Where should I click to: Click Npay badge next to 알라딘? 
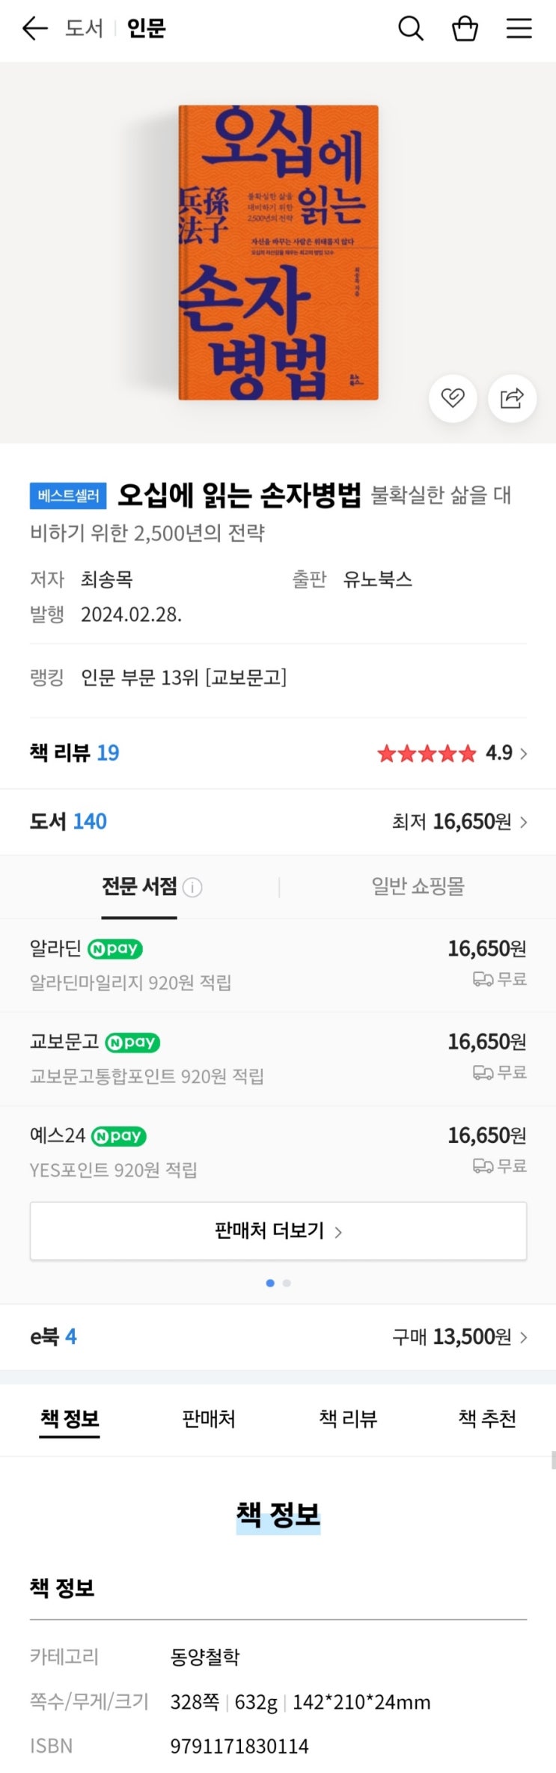click(x=115, y=949)
